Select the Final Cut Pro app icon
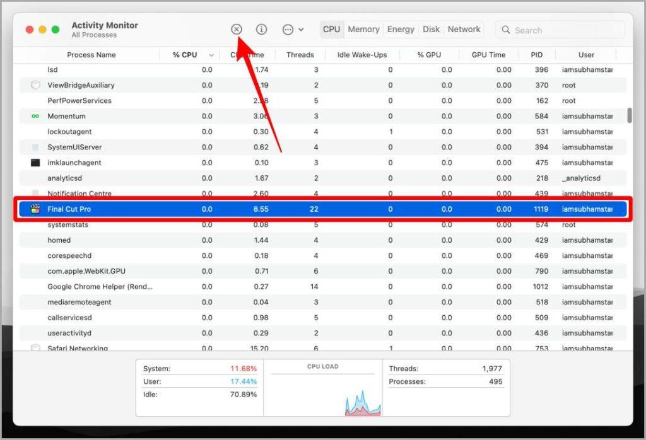Viewport: 646px width, 440px height. click(35, 209)
